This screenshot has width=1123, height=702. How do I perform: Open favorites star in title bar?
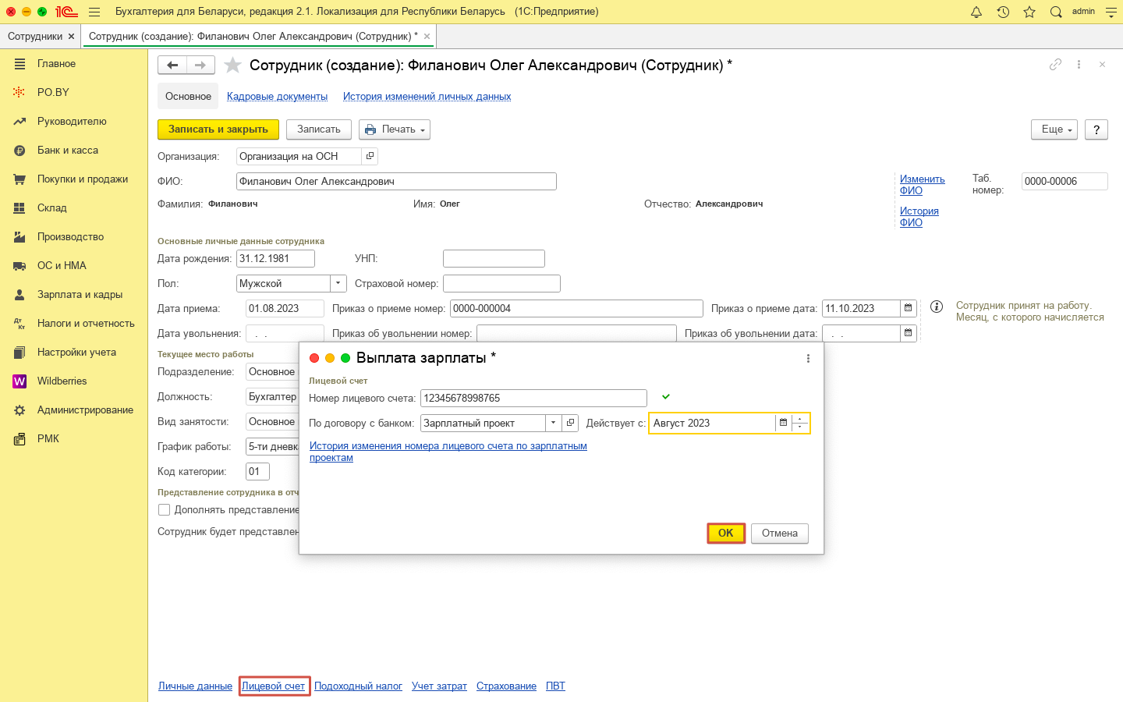[1029, 12]
